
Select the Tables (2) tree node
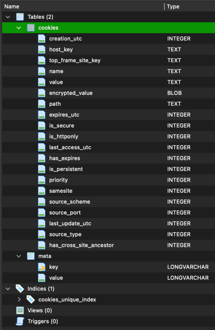click(x=109, y=17)
